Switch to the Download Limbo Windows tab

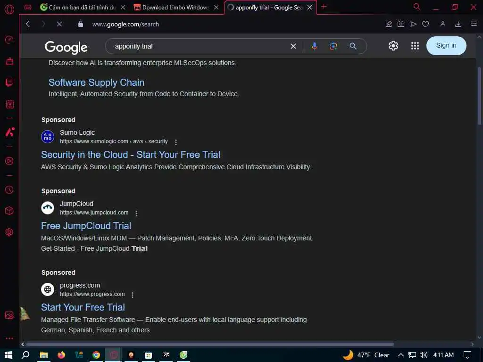pyautogui.click(x=175, y=8)
